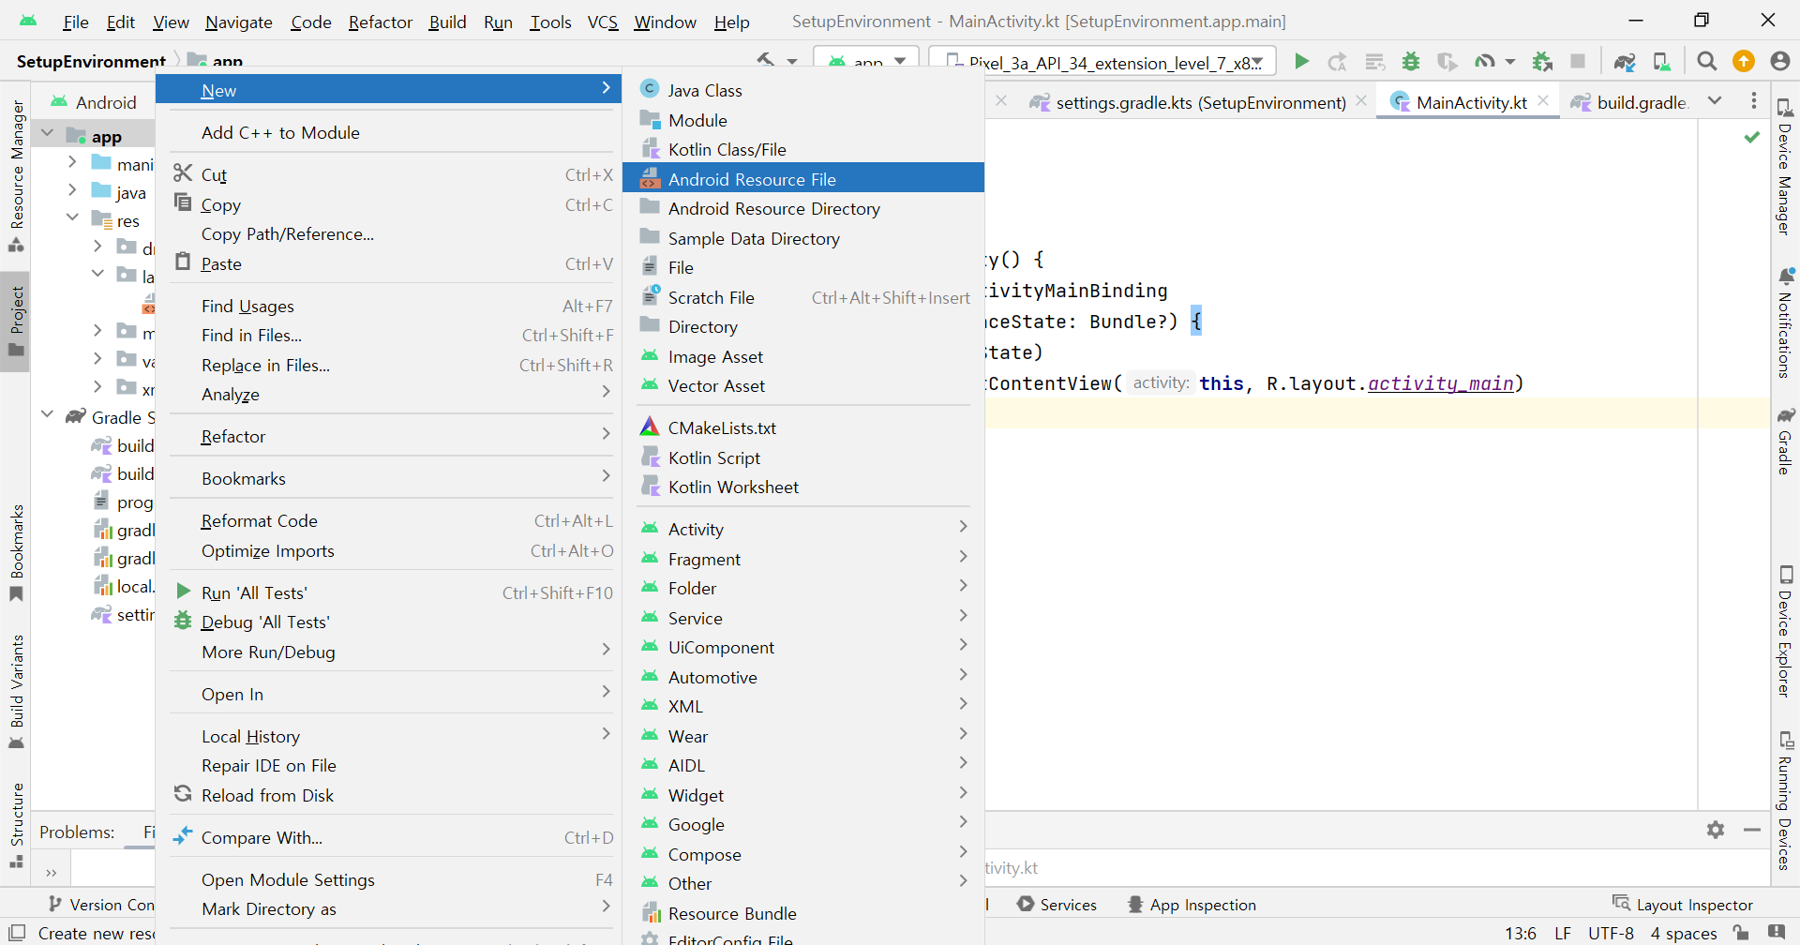Choose Android Resource File in submenu

coord(803,178)
